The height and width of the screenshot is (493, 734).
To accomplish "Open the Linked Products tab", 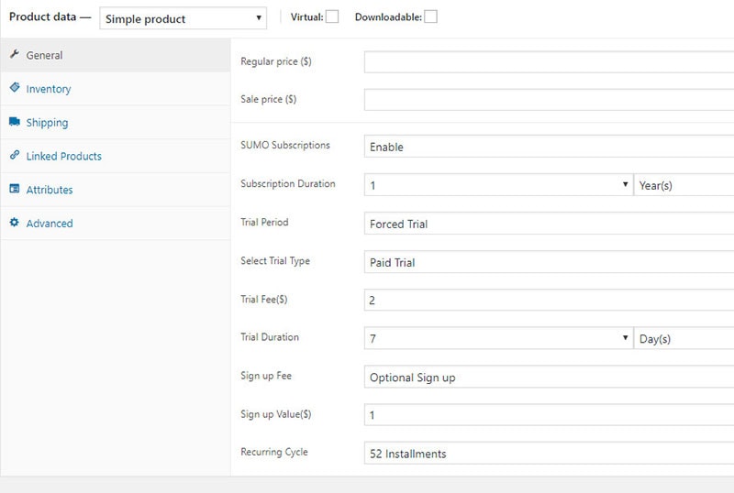I will [x=63, y=157].
